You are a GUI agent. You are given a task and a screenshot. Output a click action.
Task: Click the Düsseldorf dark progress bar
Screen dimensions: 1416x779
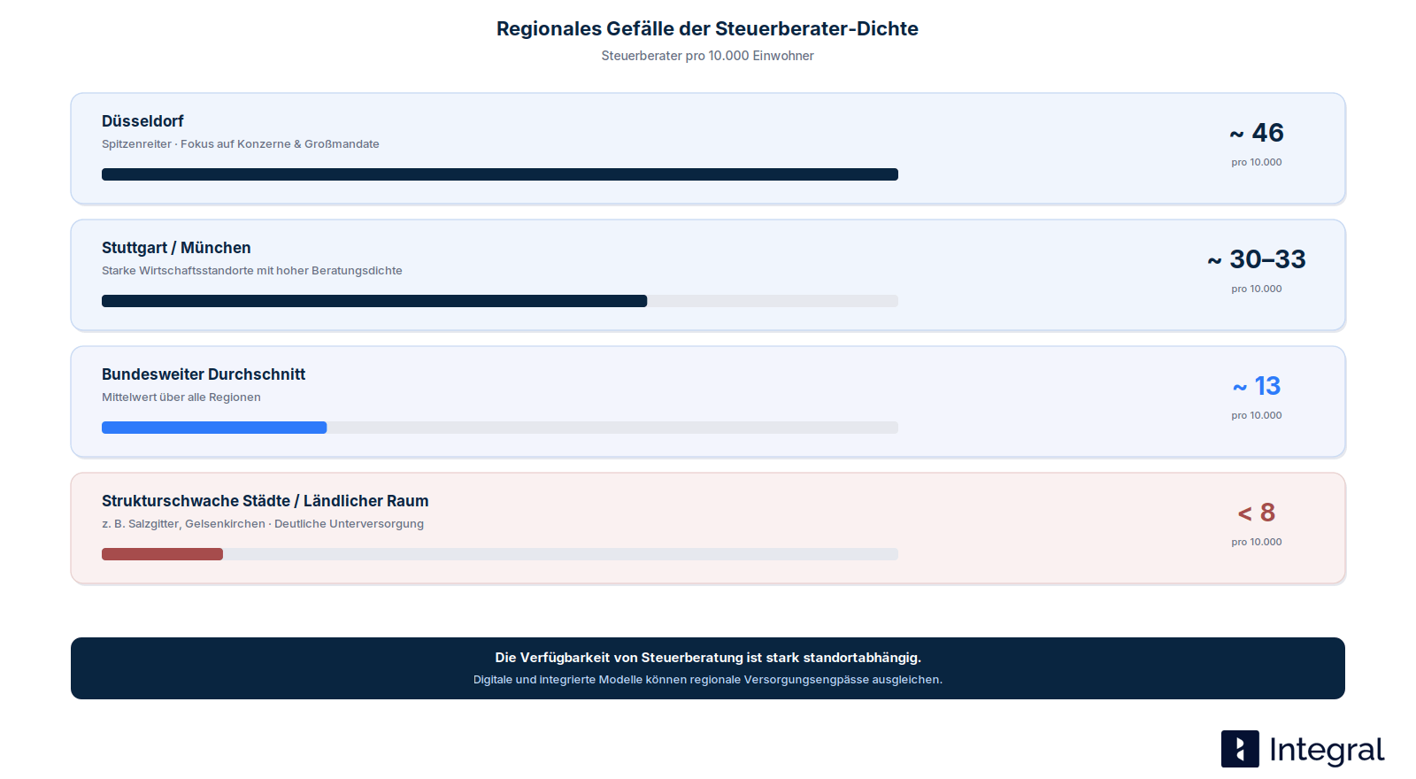coord(500,174)
